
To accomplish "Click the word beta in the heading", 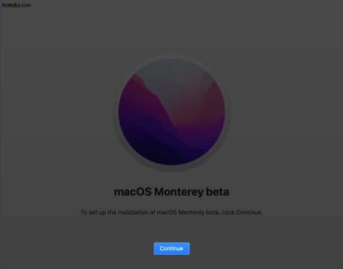I will pyautogui.click(x=218, y=192).
